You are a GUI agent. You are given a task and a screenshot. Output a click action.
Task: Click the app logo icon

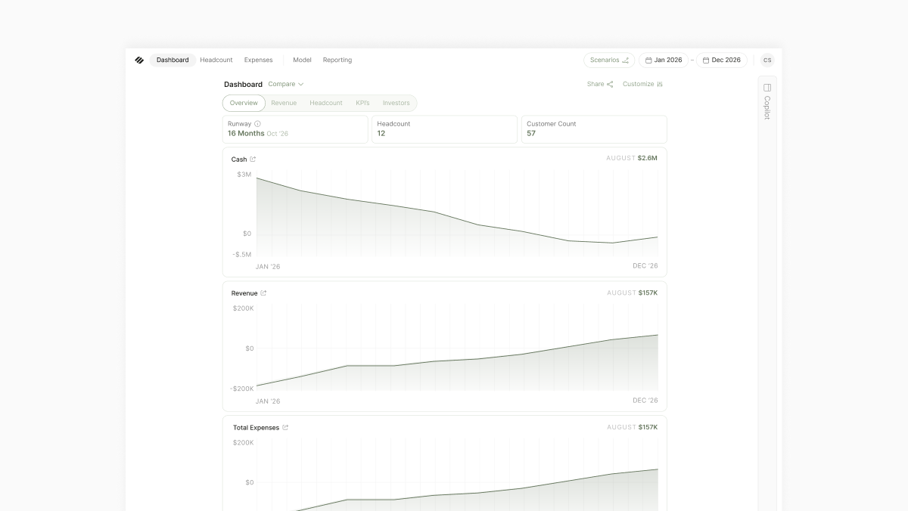pyautogui.click(x=139, y=60)
